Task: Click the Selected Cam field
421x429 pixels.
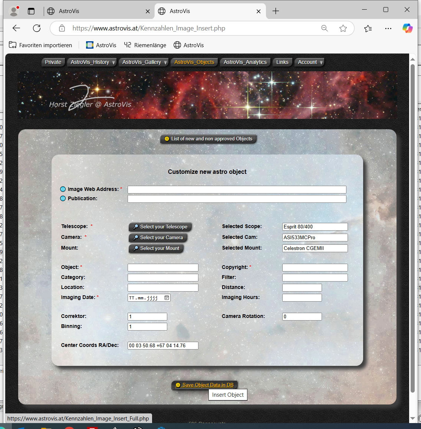Action: 315,237
